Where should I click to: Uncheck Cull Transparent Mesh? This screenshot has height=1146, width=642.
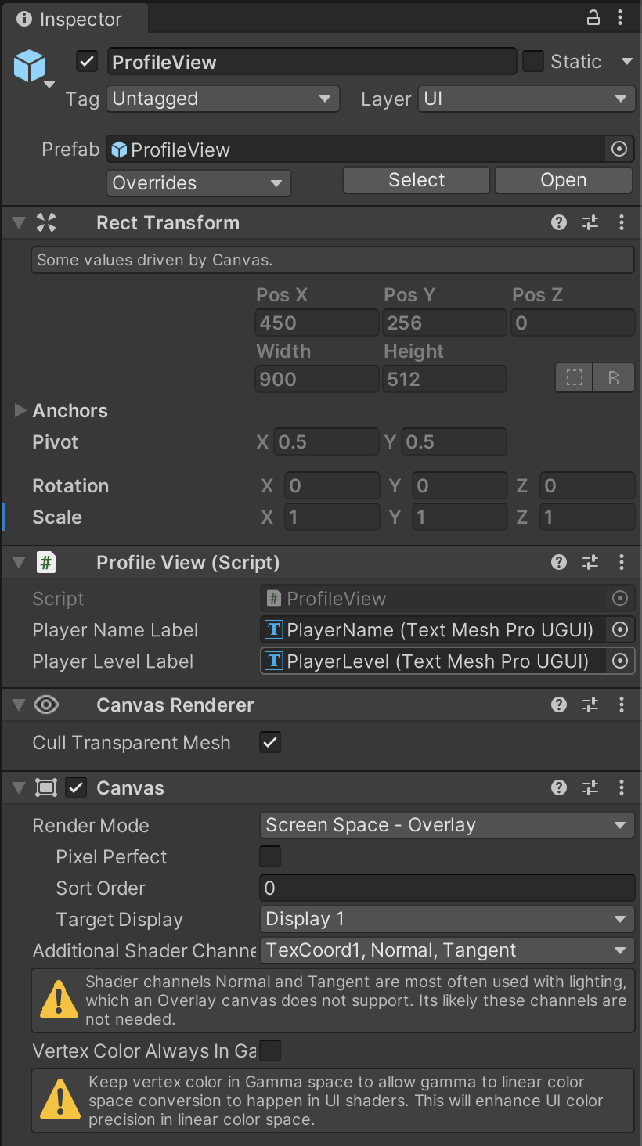[270, 742]
